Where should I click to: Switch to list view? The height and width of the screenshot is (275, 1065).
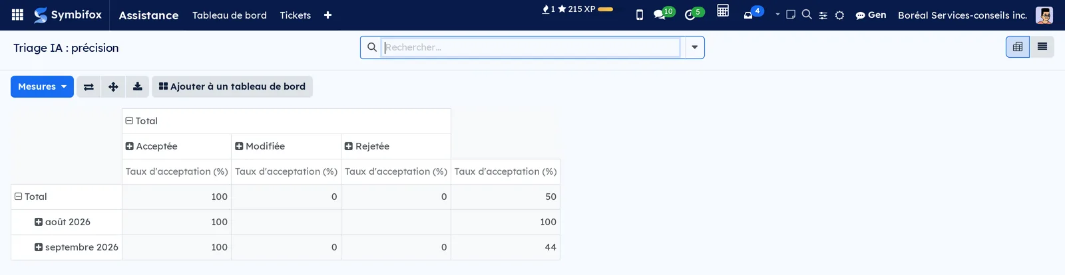point(1042,46)
